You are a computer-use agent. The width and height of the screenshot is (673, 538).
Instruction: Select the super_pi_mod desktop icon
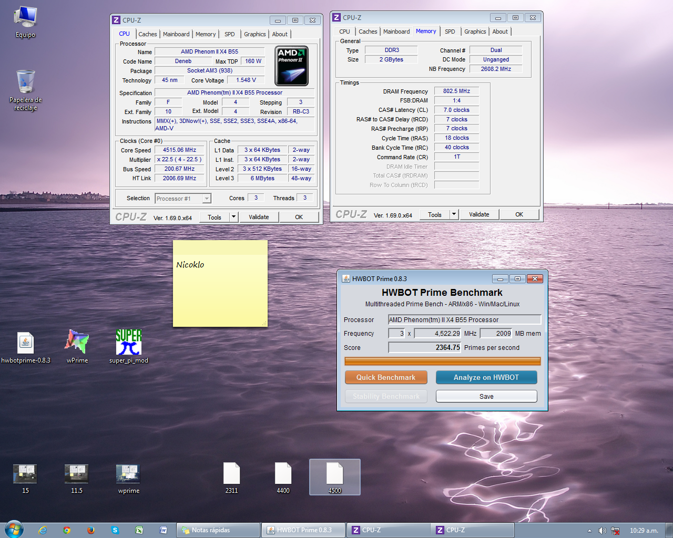tap(129, 347)
